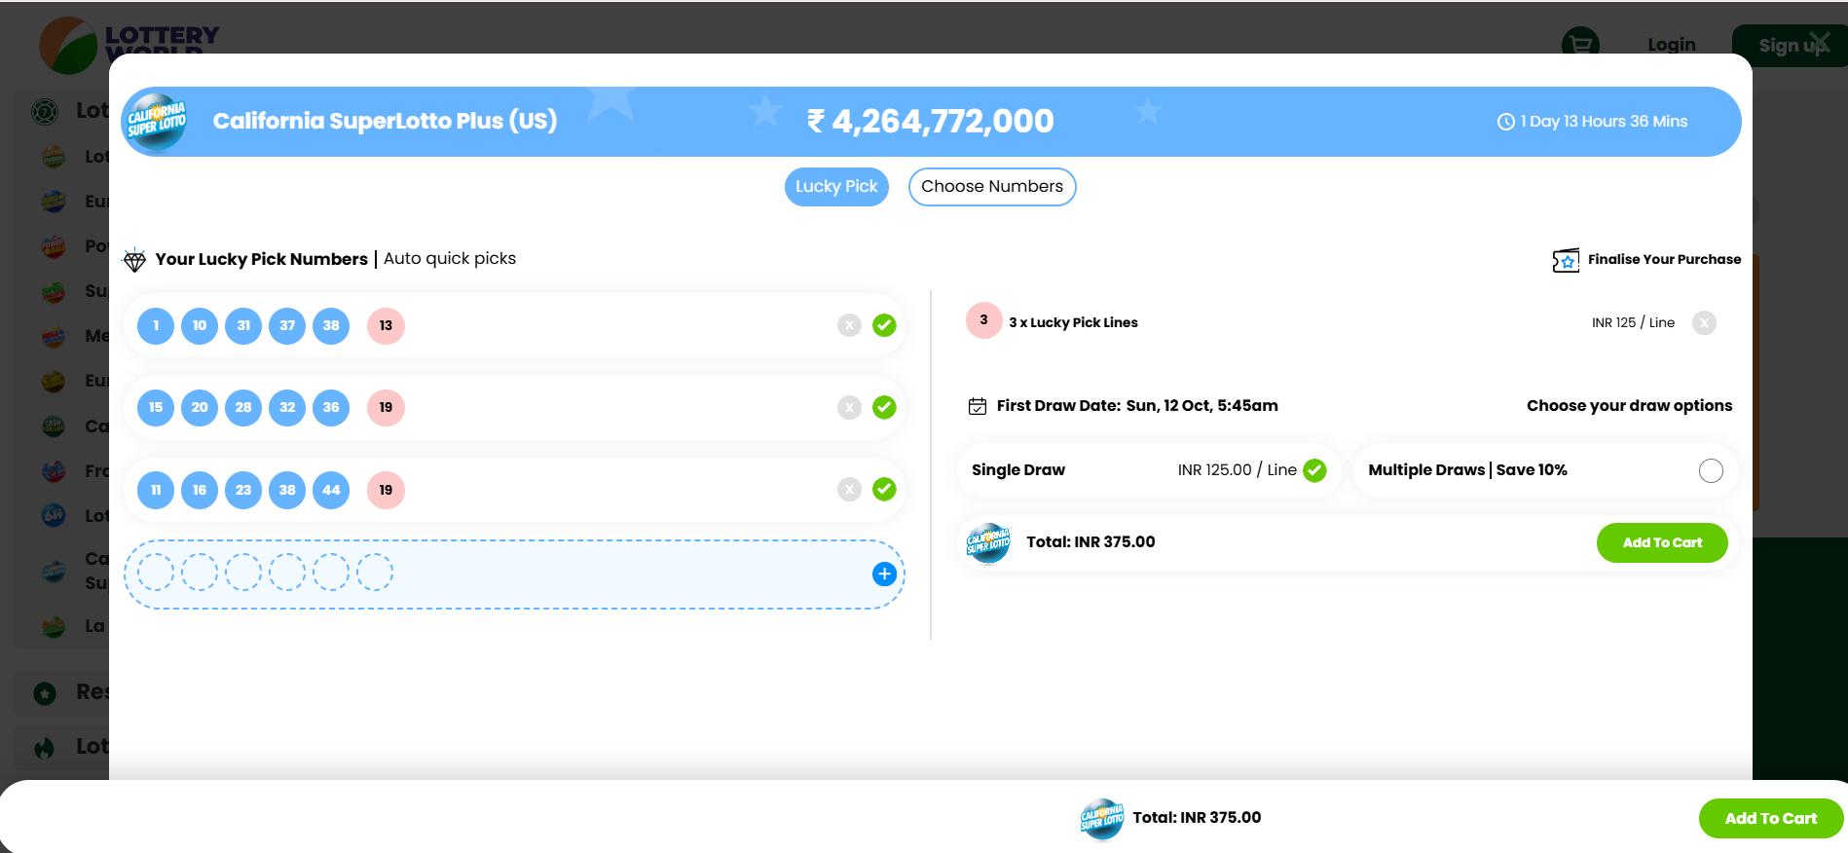The height and width of the screenshot is (853, 1848).
Task: Click the First Draw Date calendar icon
Action: [978, 406]
